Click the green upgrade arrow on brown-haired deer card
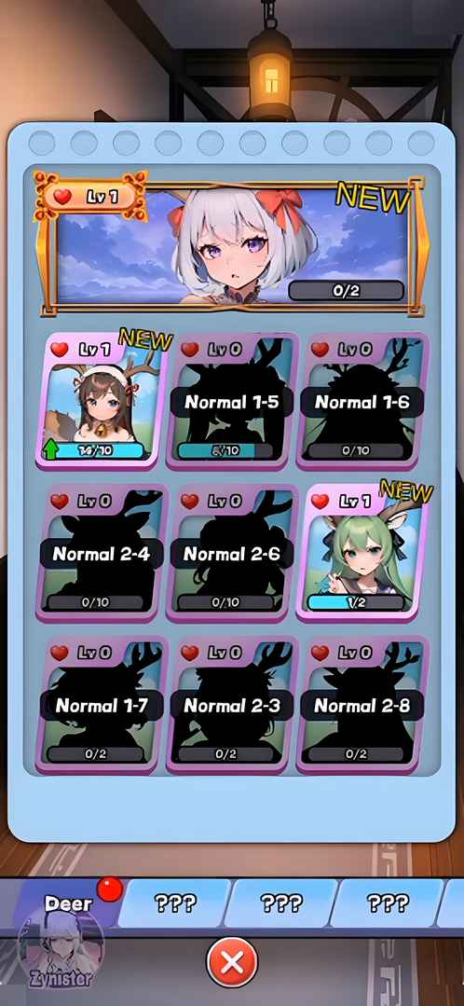This screenshot has height=1006, width=464. (x=50, y=448)
